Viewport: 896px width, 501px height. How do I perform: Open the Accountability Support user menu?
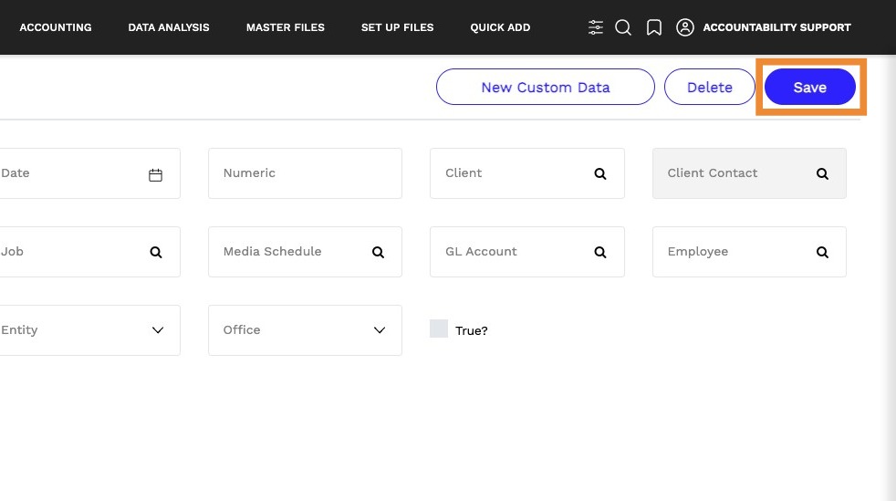click(776, 27)
